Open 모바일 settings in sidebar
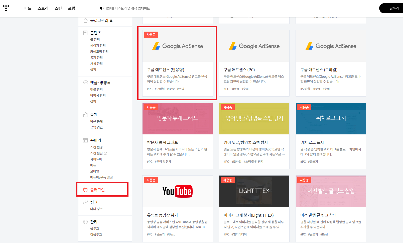Screen dimensions: 403x243 tap(95, 171)
